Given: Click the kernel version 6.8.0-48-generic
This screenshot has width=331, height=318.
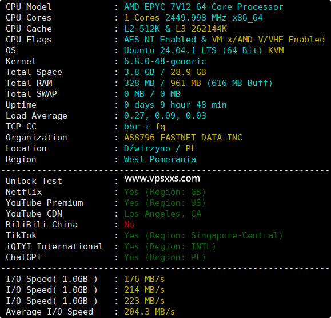Looking at the screenshot, I should tap(165, 61).
